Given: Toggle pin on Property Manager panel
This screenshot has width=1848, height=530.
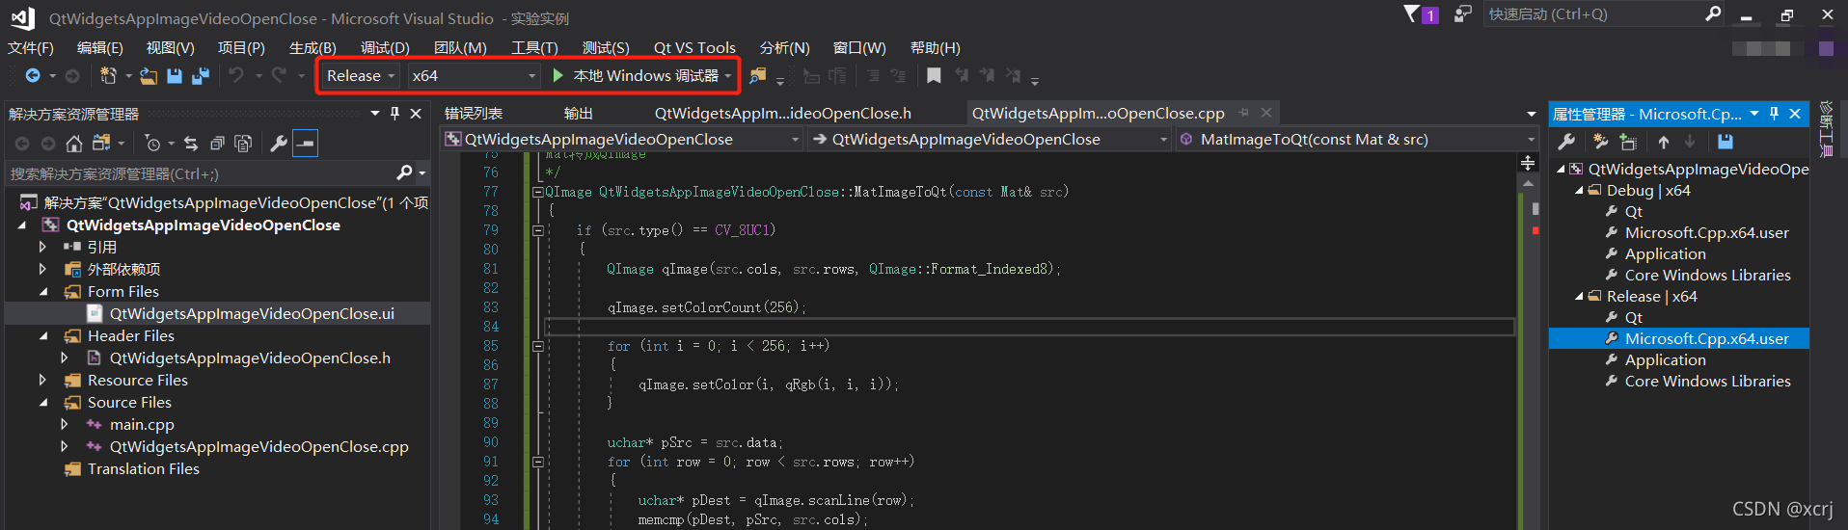Looking at the screenshot, I should pyautogui.click(x=1774, y=114).
